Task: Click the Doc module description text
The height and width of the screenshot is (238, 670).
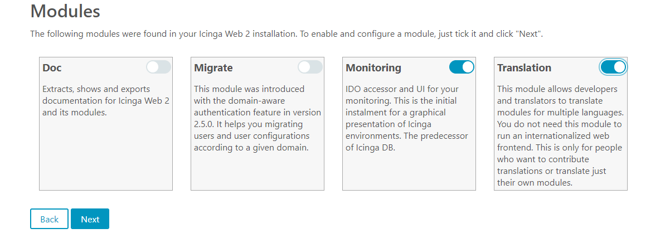Action: [98, 101]
